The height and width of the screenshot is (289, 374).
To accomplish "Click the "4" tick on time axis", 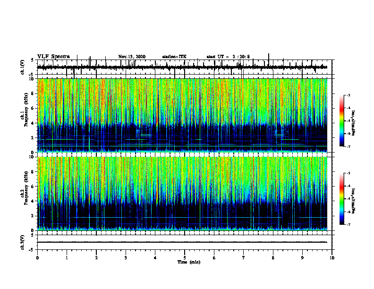I will [x=155, y=258].
